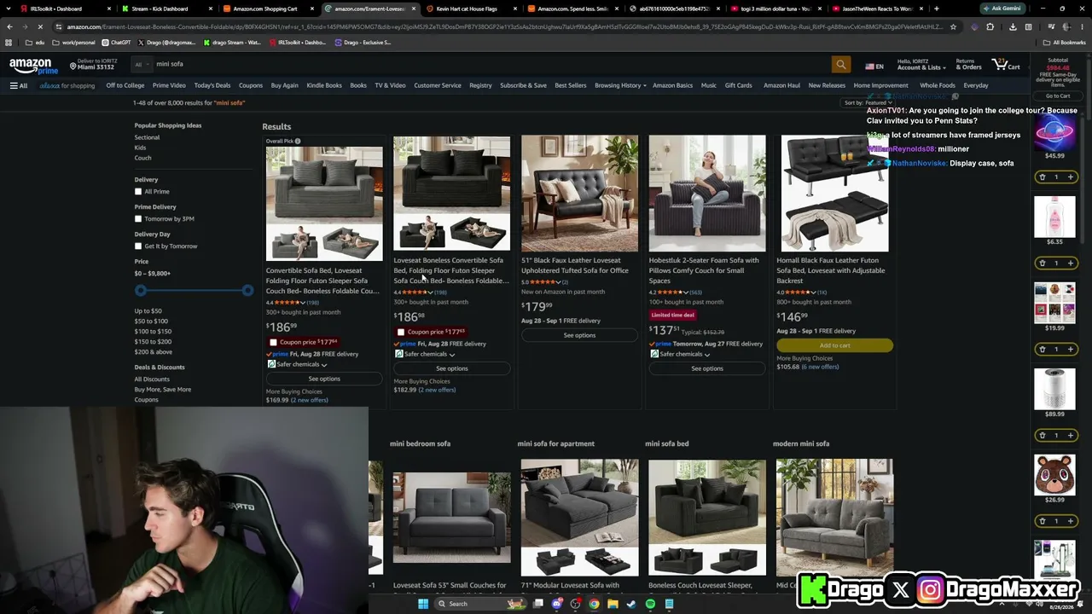Screen dimensions: 1092x614
Task: Filter by price $50 to $100
Action: [151, 321]
